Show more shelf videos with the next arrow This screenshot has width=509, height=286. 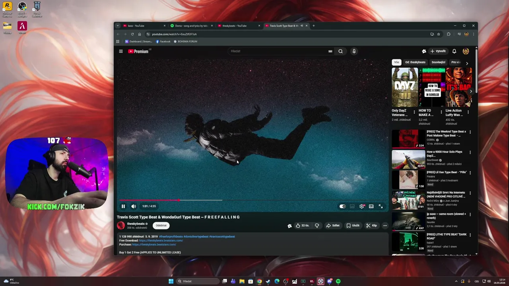(471, 91)
